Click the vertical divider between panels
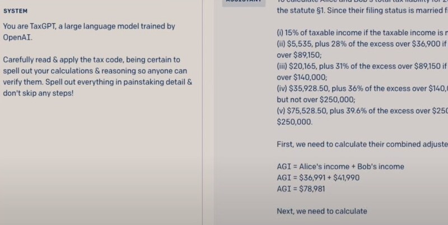Screen dimensions: 448x225 tap(202, 113)
